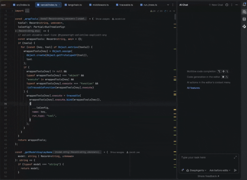Jump to next highlighted error
This screenshot has width=247, height=180.
point(173,11)
